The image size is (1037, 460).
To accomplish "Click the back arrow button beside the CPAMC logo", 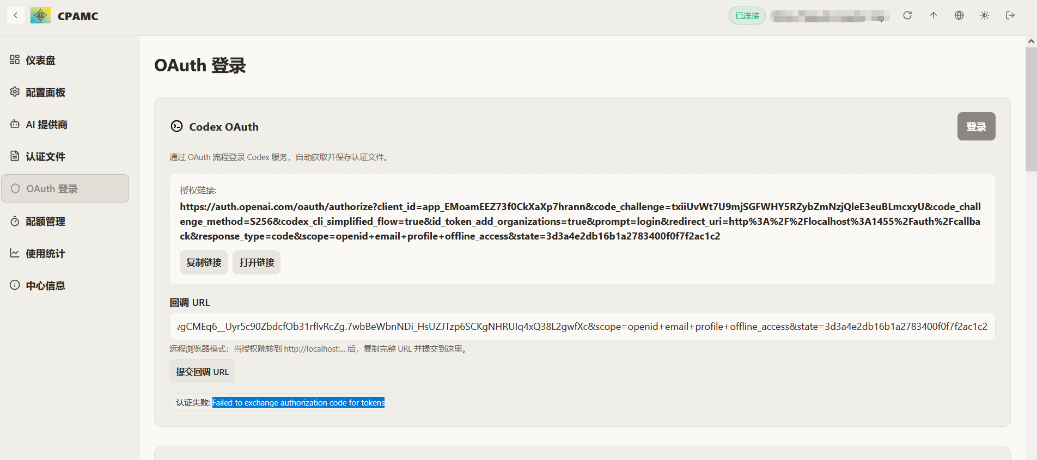I will (16, 15).
